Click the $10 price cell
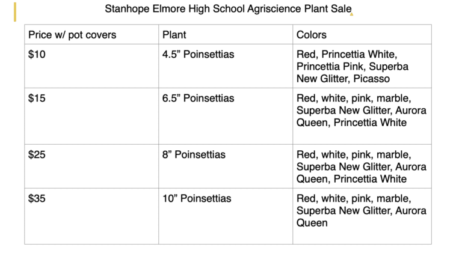The width and height of the screenshot is (462, 274). point(37,55)
